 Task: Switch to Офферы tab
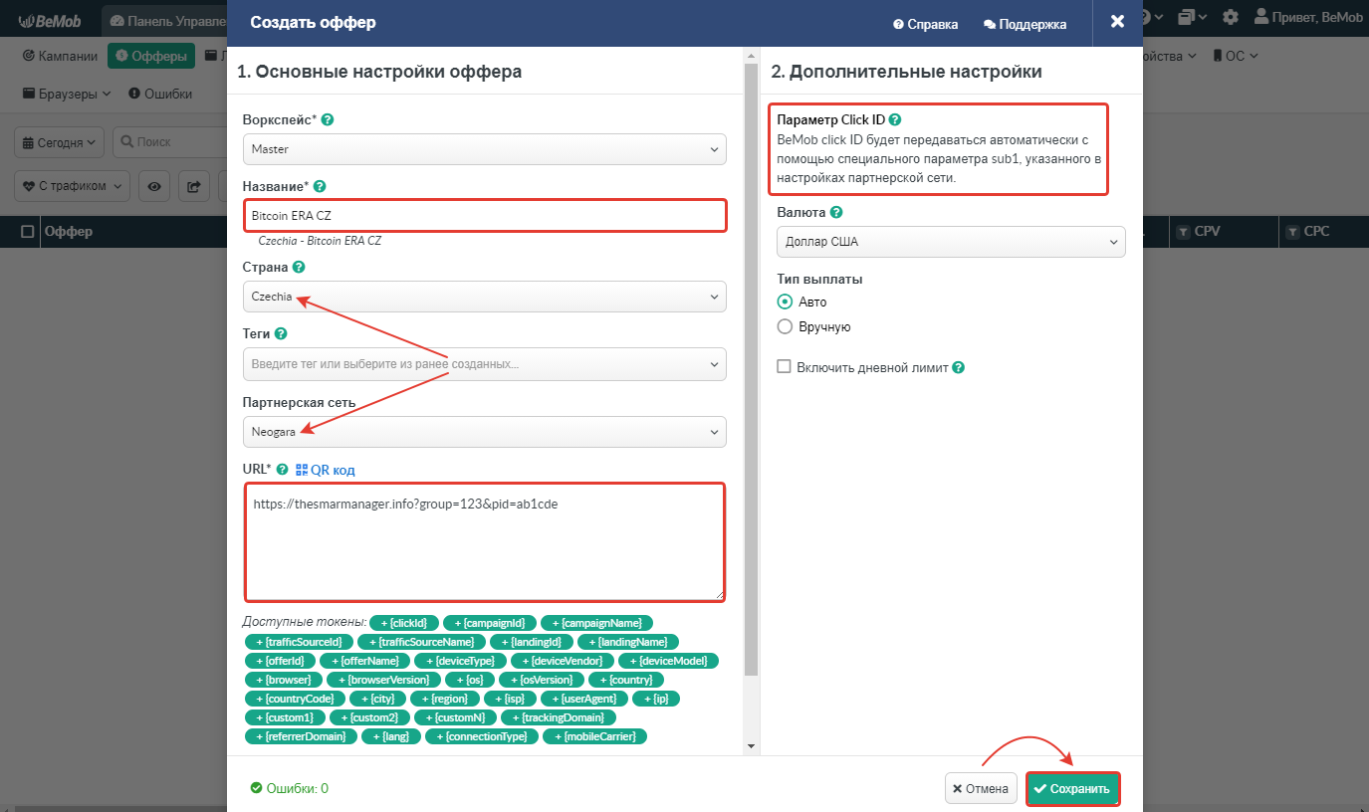(x=151, y=56)
